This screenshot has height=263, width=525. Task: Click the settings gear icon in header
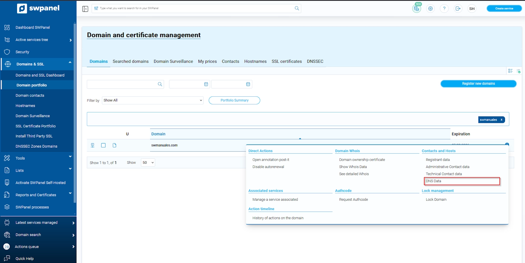430,9
